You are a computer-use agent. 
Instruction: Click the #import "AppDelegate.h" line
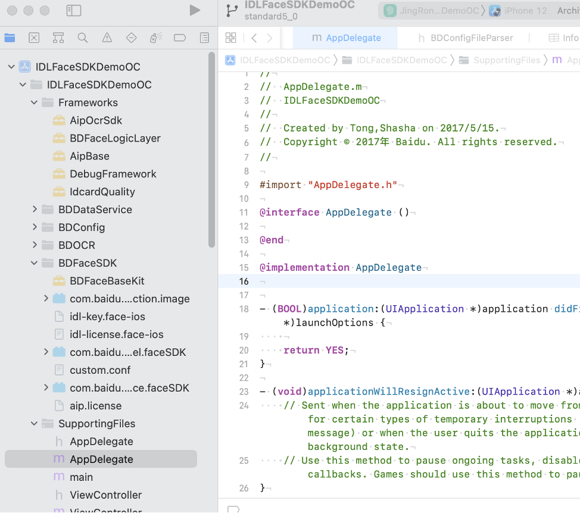point(329,185)
